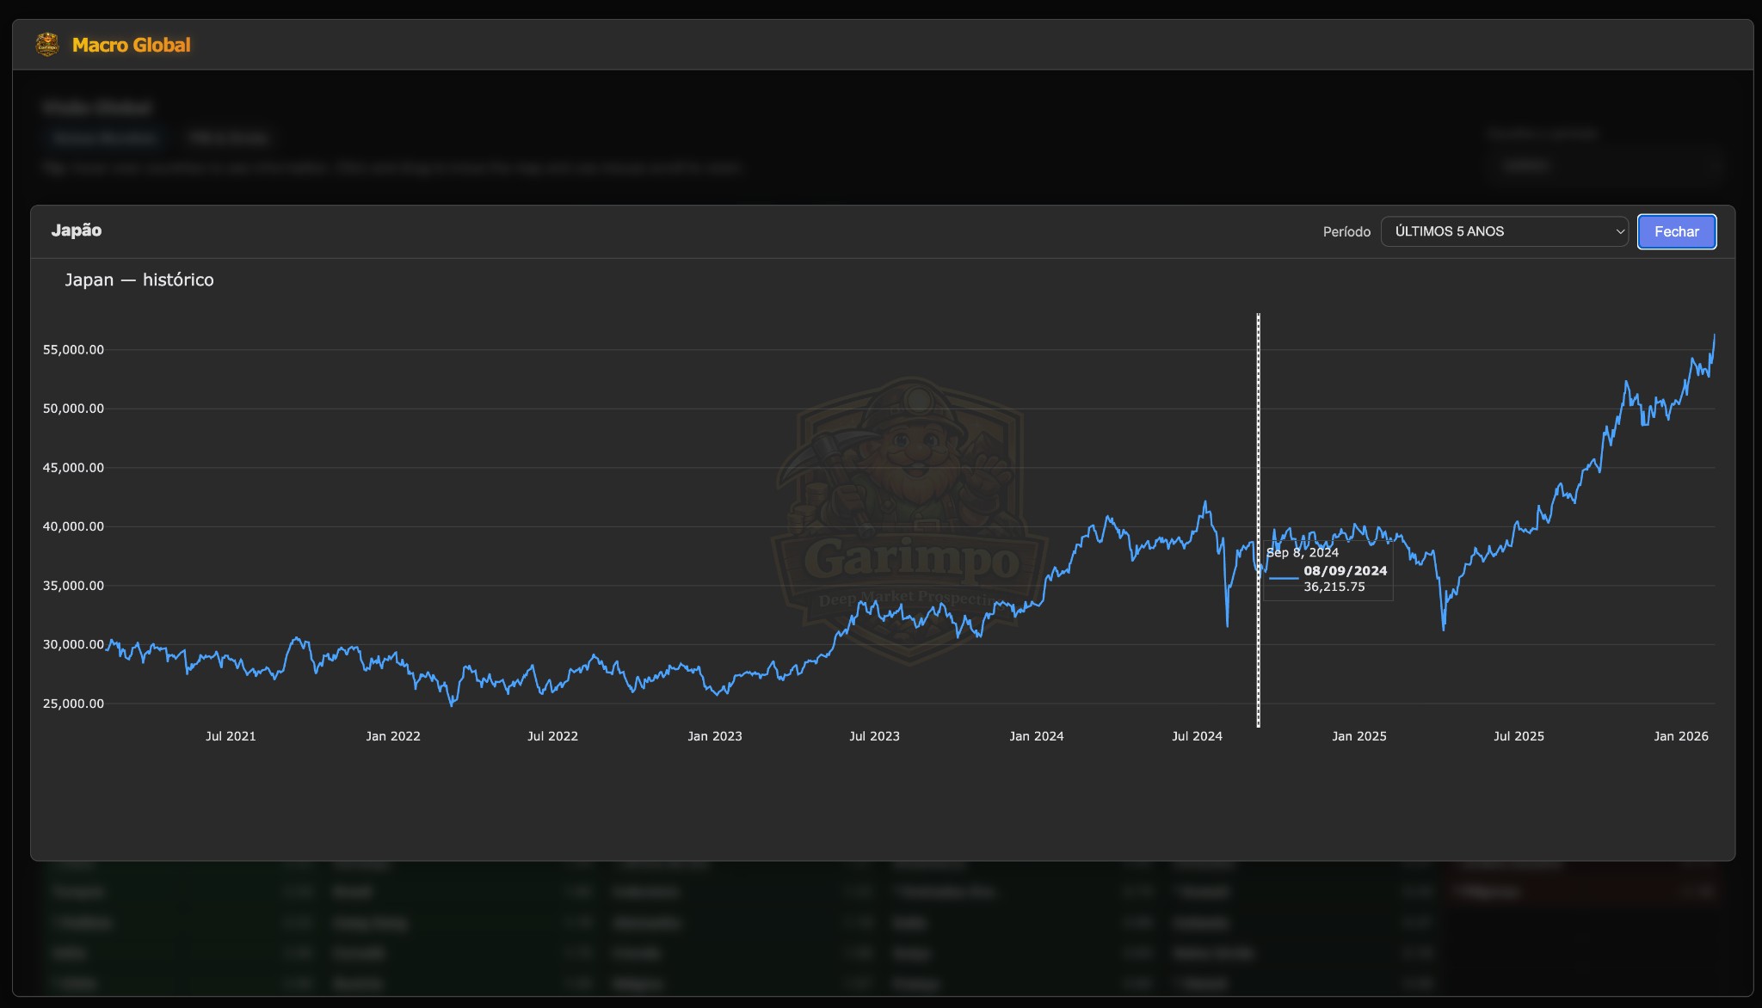The height and width of the screenshot is (1008, 1762).
Task: Click the blue series line in tooltip legend
Action: tap(1284, 578)
